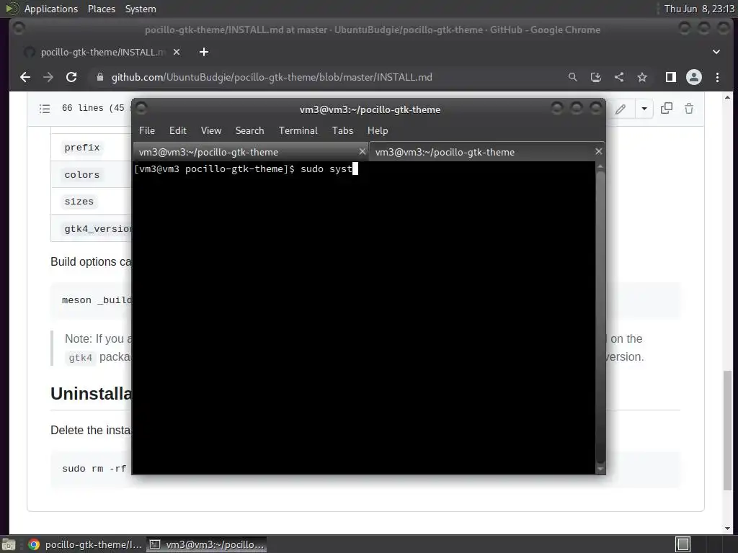Screen dimensions: 738x553
Task: Open edit options dropdown arrow on GitHub
Action: click(644, 109)
